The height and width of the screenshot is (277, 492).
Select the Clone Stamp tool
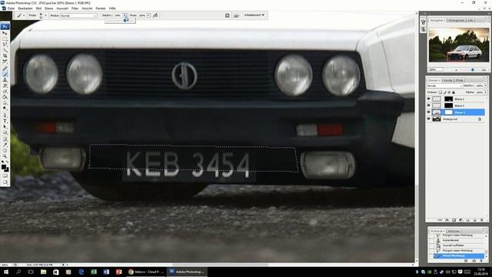(5, 80)
